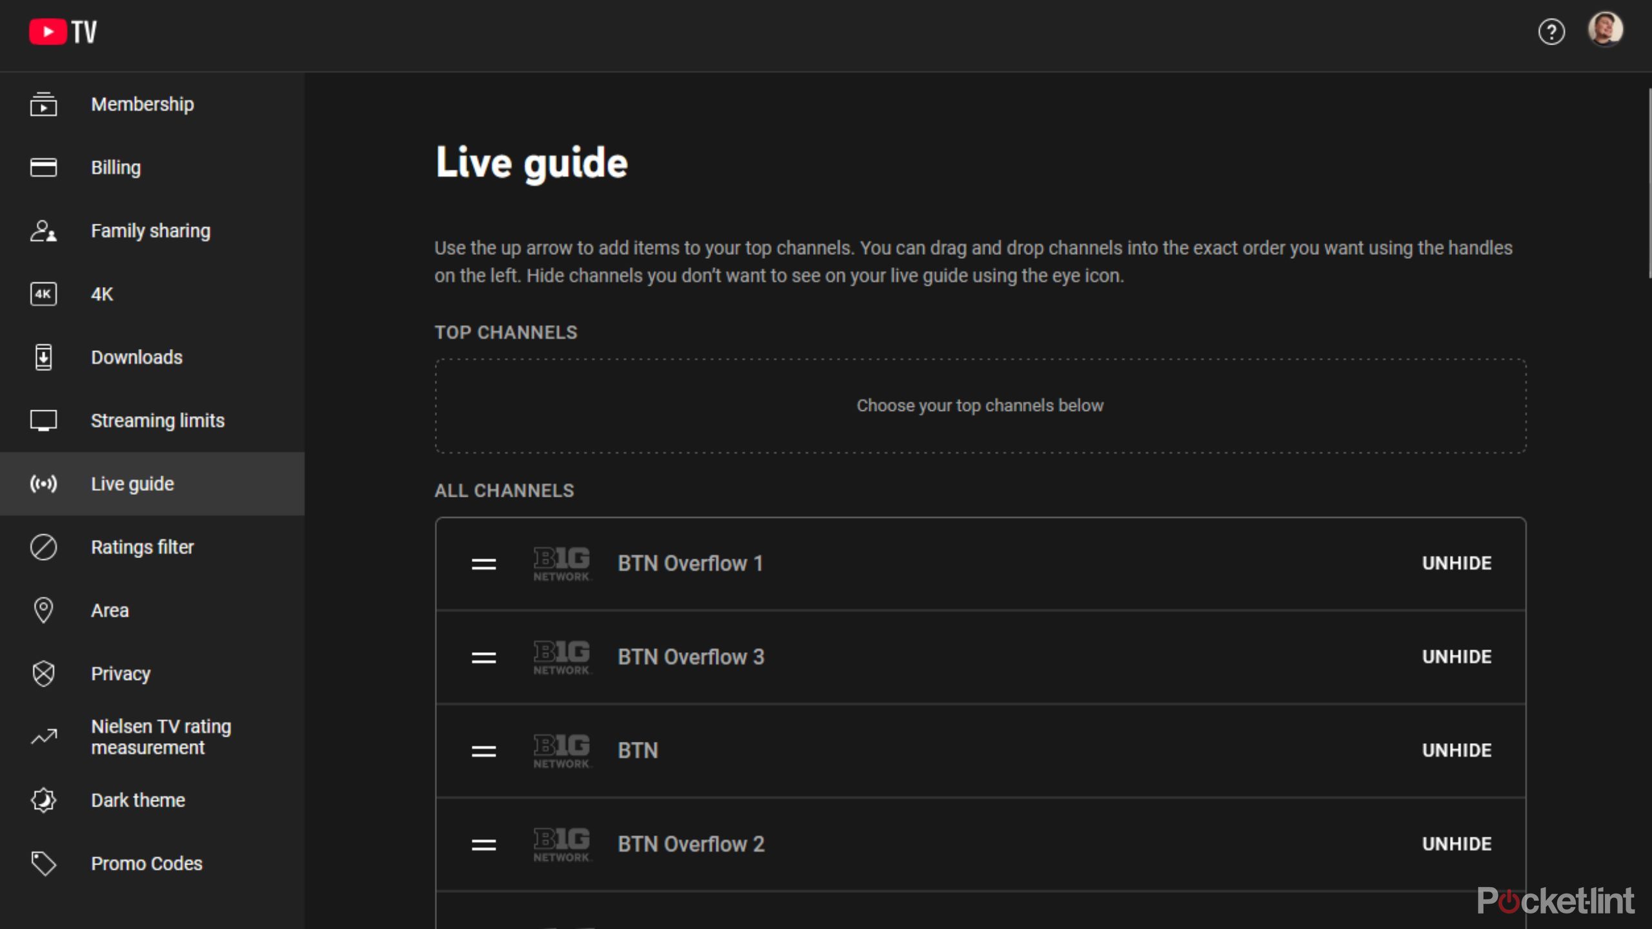Unhide the BTN Overflow 3 channel

click(1456, 657)
